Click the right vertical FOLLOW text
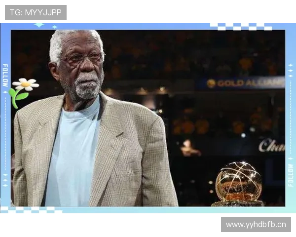 pos(291,174)
